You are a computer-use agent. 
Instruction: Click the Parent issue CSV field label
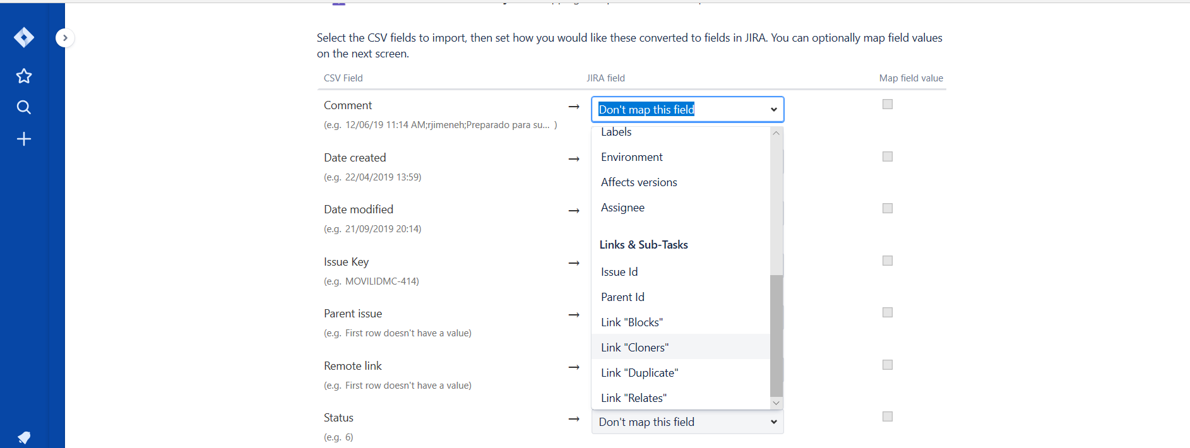point(353,314)
